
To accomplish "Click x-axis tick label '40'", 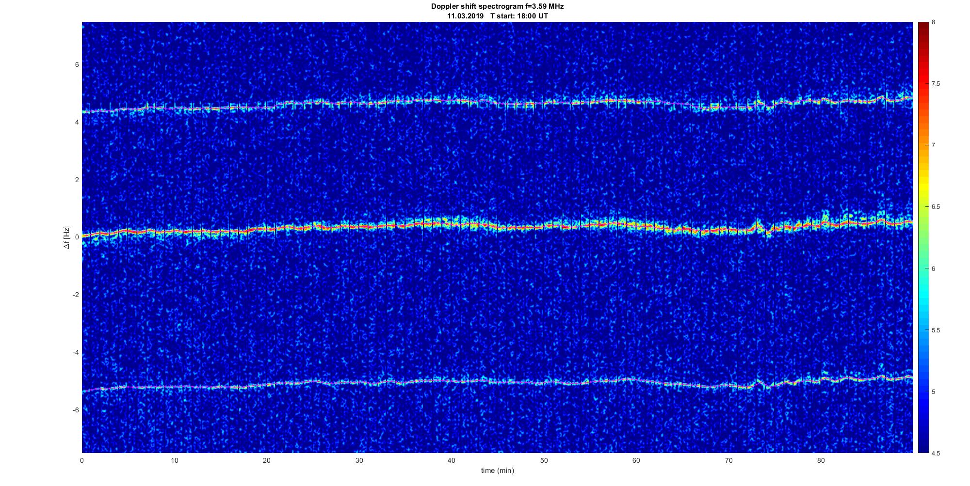I will click(x=452, y=460).
